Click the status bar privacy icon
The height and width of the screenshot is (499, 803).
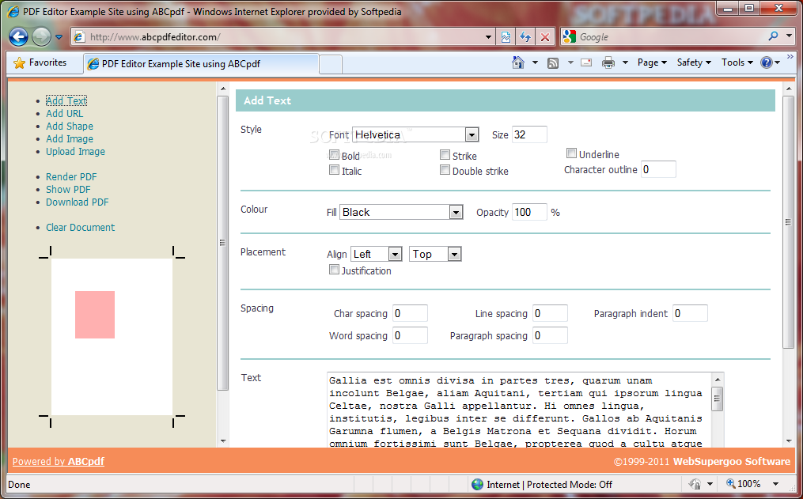(x=695, y=484)
